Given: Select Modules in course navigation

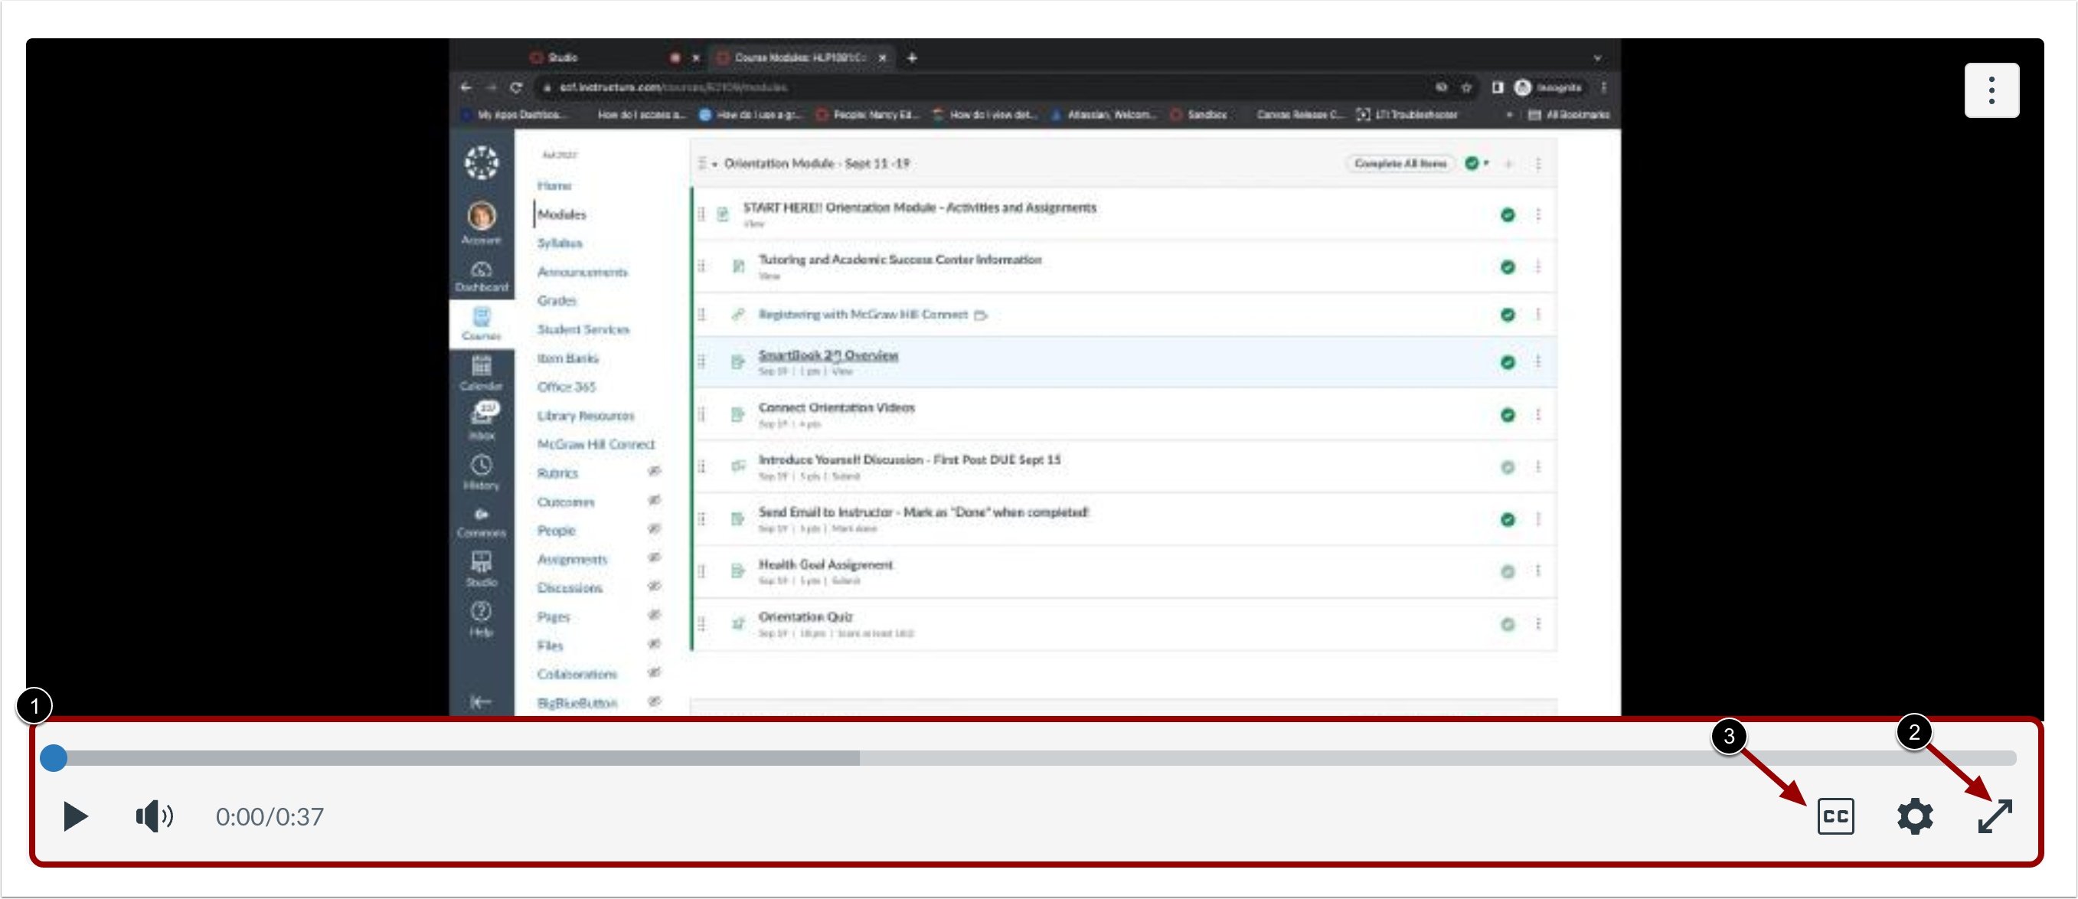Looking at the screenshot, I should click(562, 214).
